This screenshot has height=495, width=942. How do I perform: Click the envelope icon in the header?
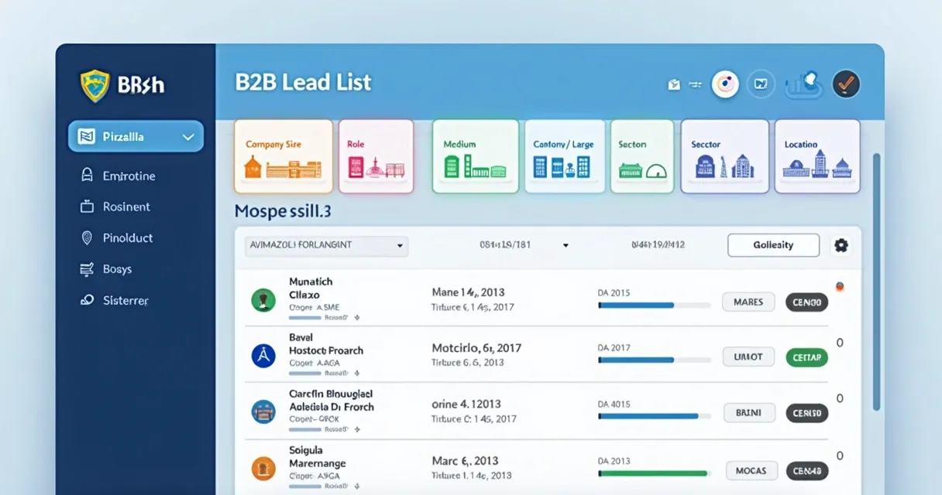[x=674, y=84]
